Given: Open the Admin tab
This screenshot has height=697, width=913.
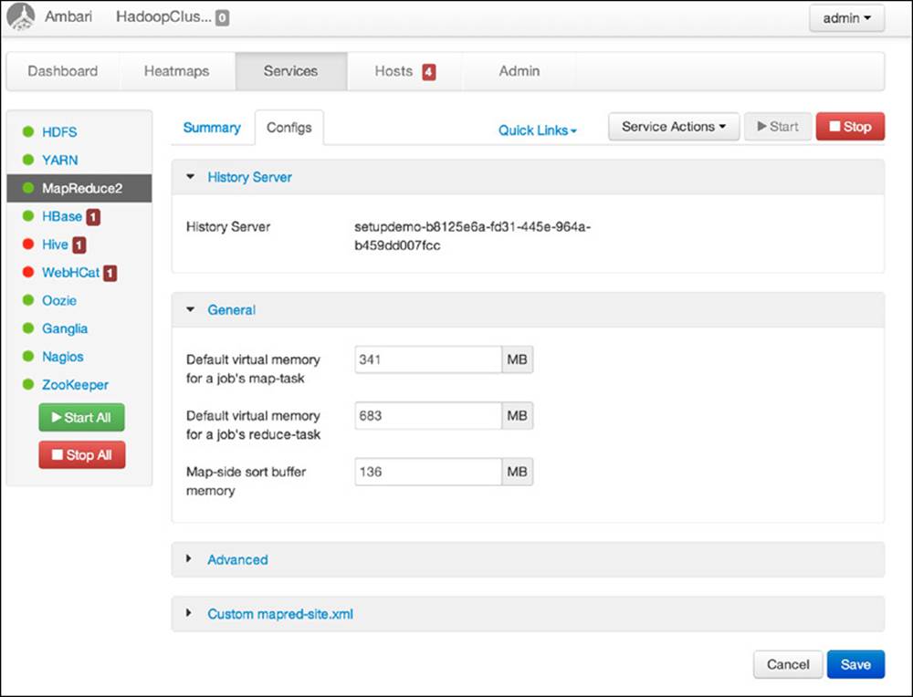Looking at the screenshot, I should [519, 71].
